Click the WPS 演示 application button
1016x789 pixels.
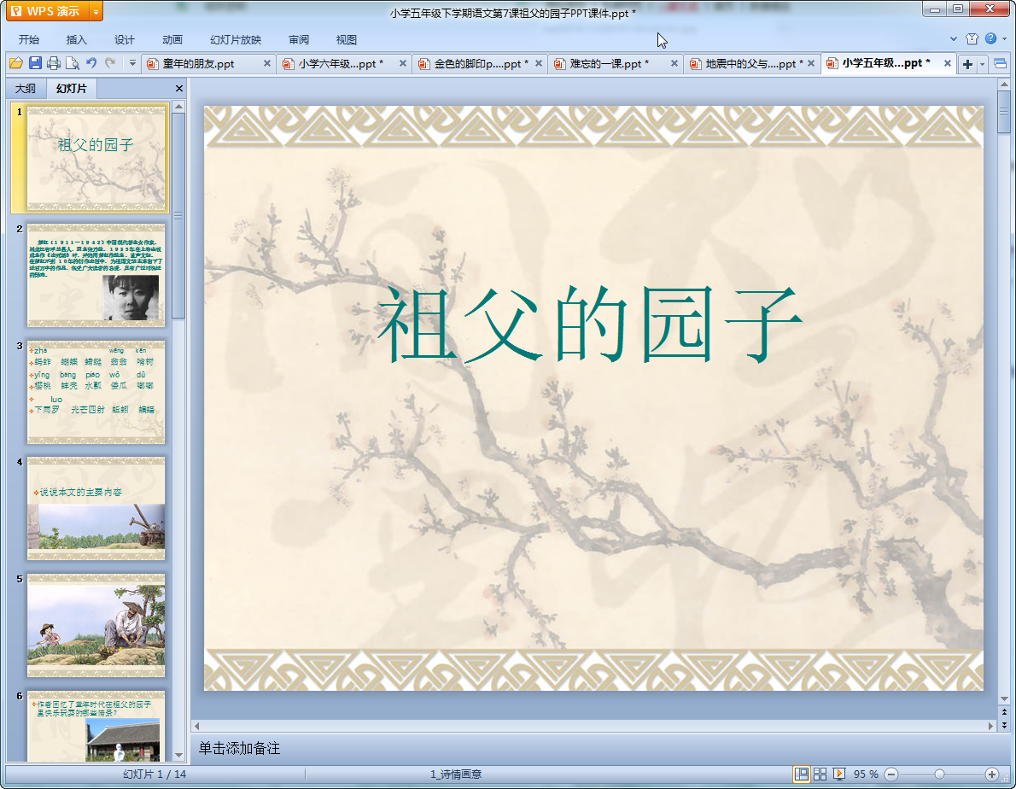coord(49,12)
